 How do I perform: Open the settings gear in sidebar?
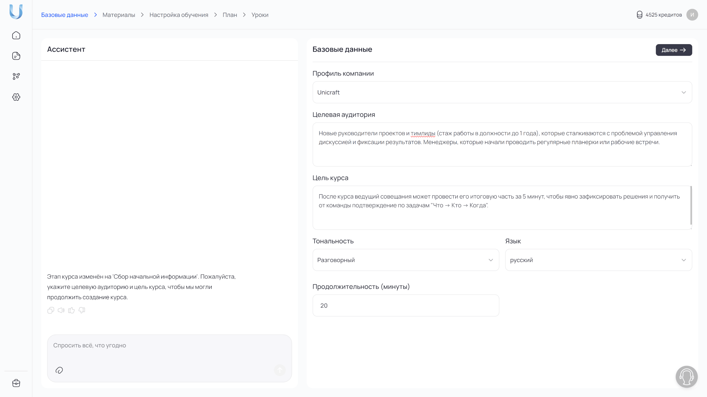(x=16, y=97)
